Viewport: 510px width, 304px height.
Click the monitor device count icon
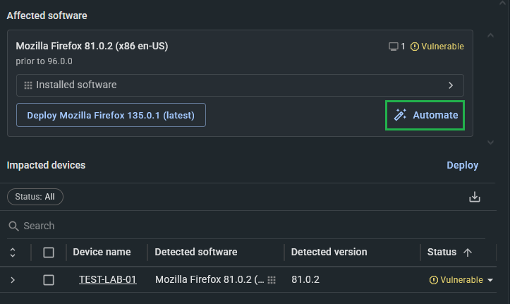(x=393, y=47)
